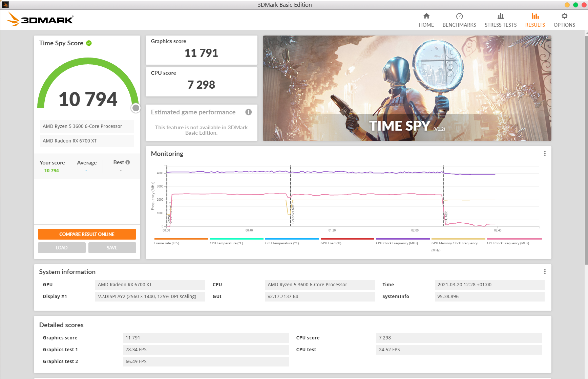This screenshot has height=379, width=588.
Task: Click Graphics test 2 marker in chart
Action: [x=293, y=213]
